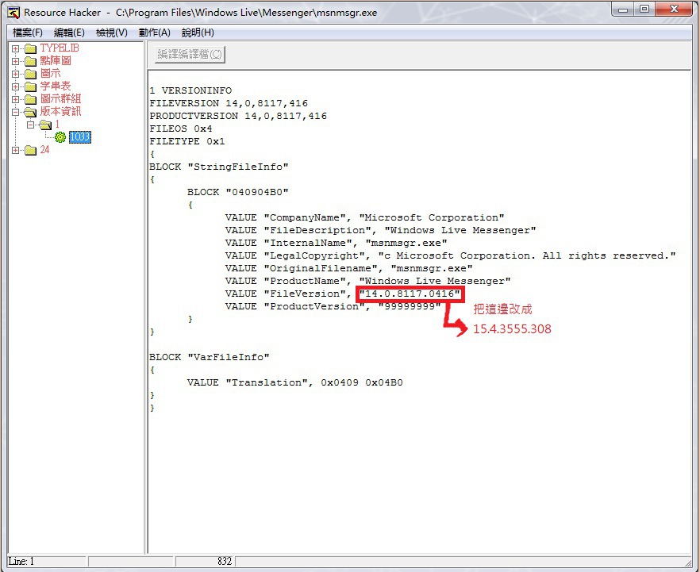Viewport: 700px width, 572px height.
Task: Select the 1033 resource entry
Action: pyautogui.click(x=80, y=137)
